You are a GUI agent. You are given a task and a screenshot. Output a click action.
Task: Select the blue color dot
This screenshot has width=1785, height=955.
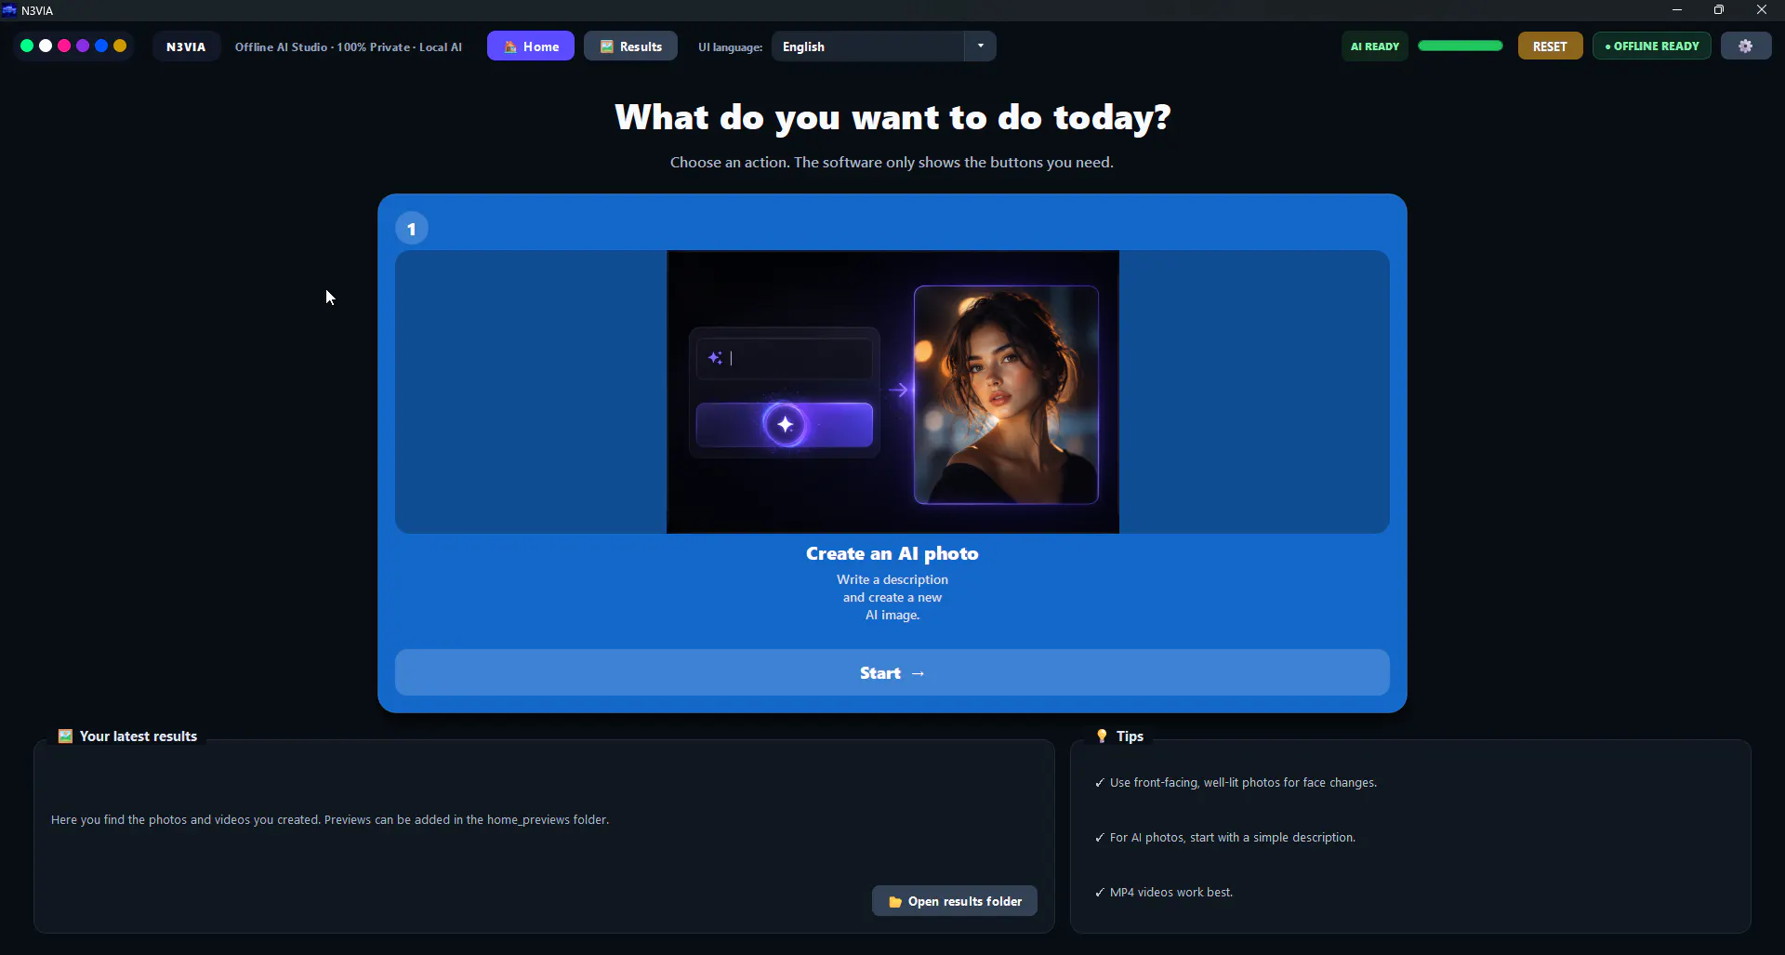[x=101, y=46]
